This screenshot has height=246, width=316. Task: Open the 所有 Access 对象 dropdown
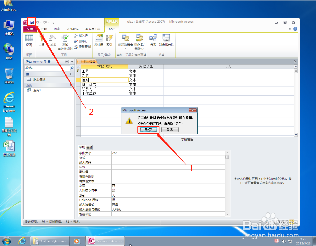tap(67, 62)
